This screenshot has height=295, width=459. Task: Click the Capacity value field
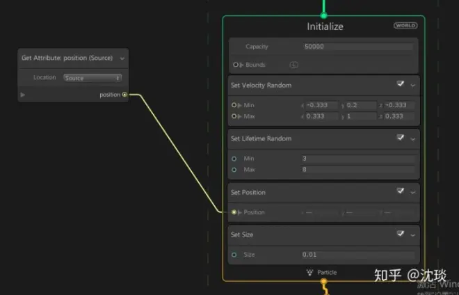pos(358,47)
